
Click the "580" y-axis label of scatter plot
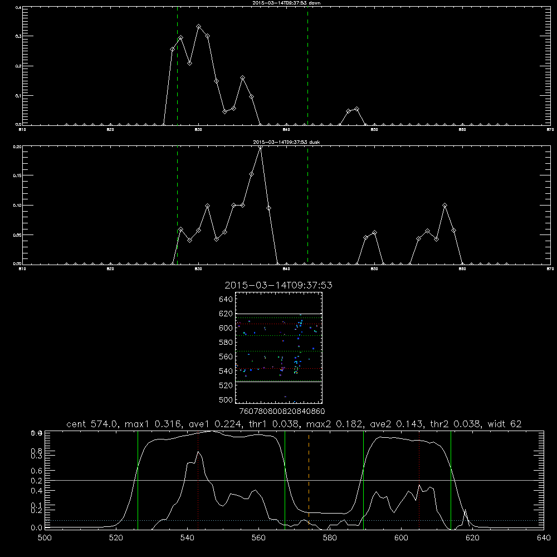pyautogui.click(x=226, y=343)
